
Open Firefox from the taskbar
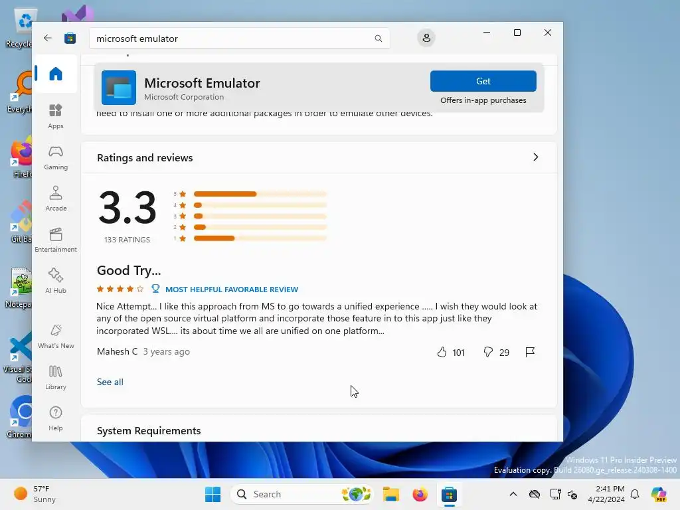pyautogui.click(x=420, y=494)
